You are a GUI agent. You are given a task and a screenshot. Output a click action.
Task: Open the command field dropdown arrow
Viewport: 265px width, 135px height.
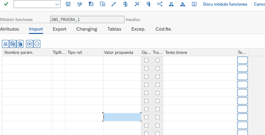coord(57,4)
